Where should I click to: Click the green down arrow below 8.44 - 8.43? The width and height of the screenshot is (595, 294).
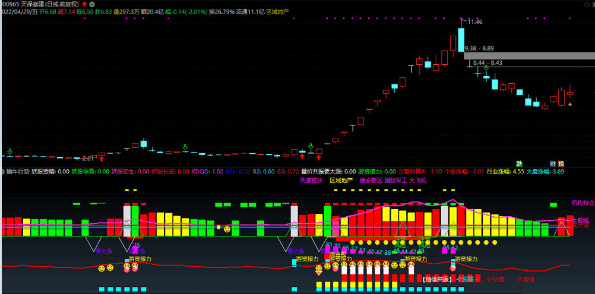(x=486, y=68)
